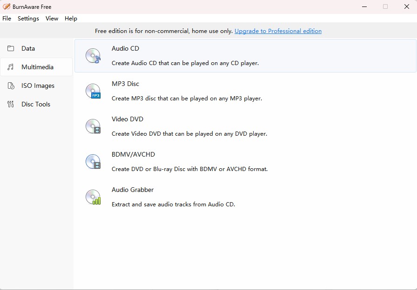Click the MP3 Disc icon
Screen dimensions: 417x290
[x=93, y=91]
